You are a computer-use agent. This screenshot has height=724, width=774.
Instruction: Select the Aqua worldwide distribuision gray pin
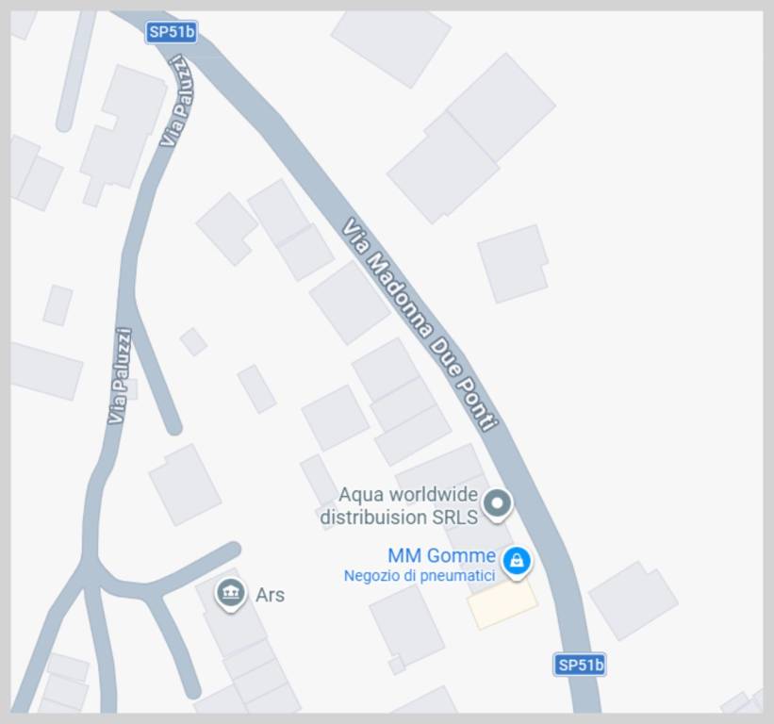pyautogui.click(x=498, y=505)
